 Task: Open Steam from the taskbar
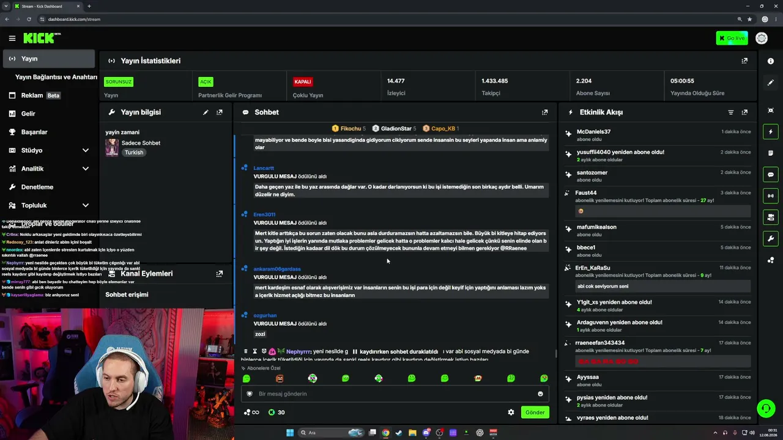click(399, 433)
